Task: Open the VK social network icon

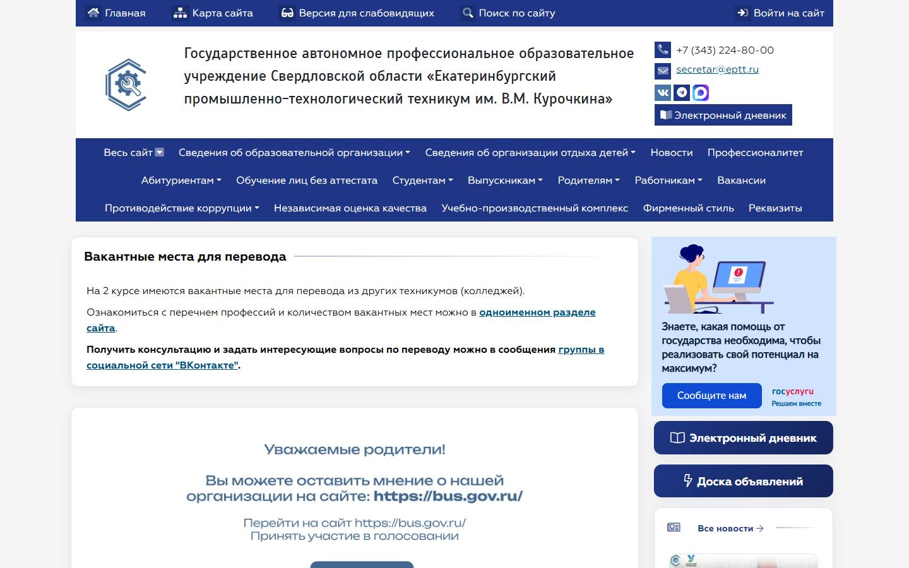Action: pos(663,93)
